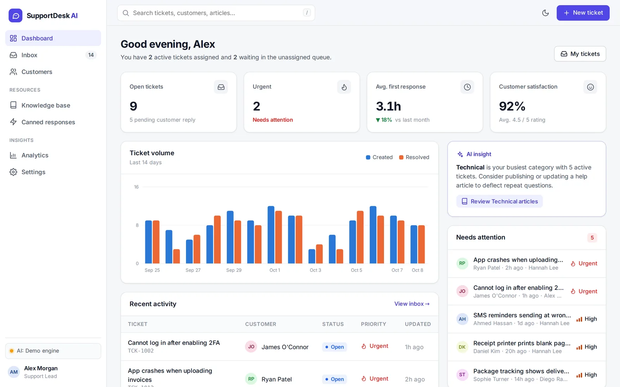The width and height of the screenshot is (620, 387).
Task: Click the Oct 1 created bar in chart
Action: [x=271, y=235]
